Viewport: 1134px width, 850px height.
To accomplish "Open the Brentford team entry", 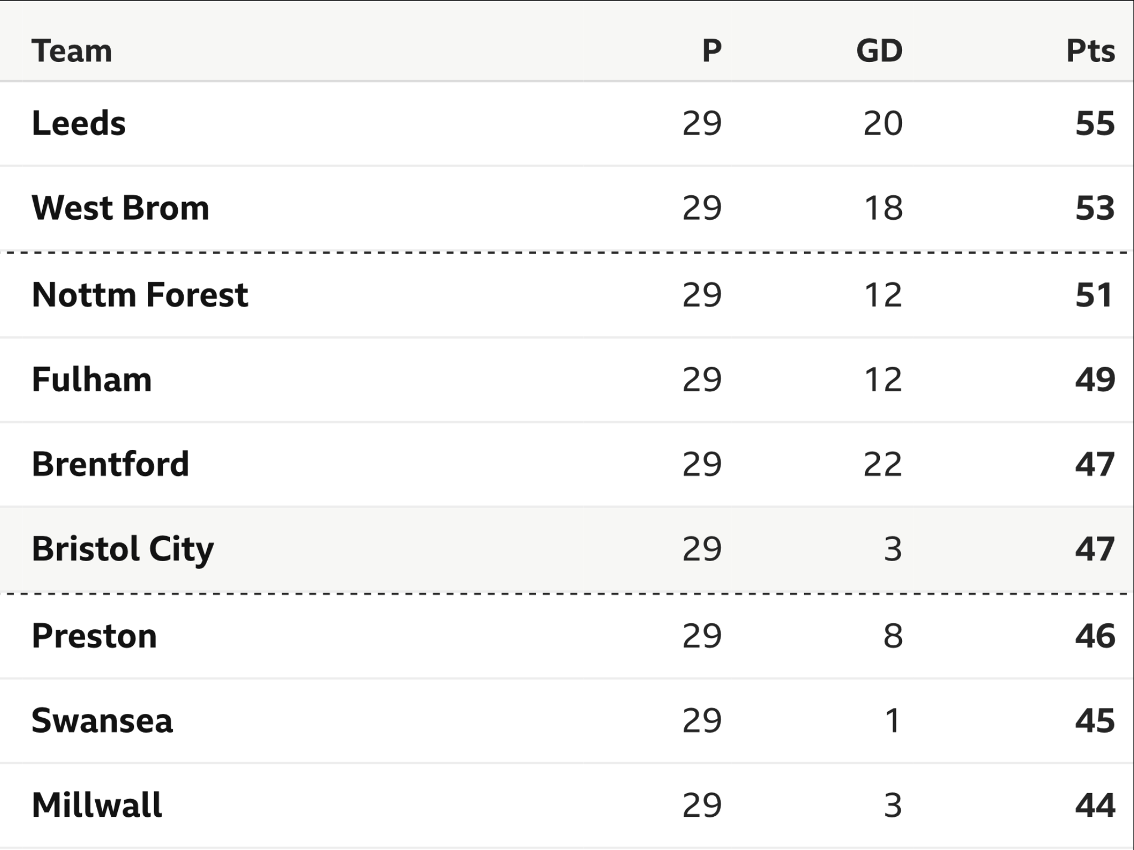I will [110, 464].
